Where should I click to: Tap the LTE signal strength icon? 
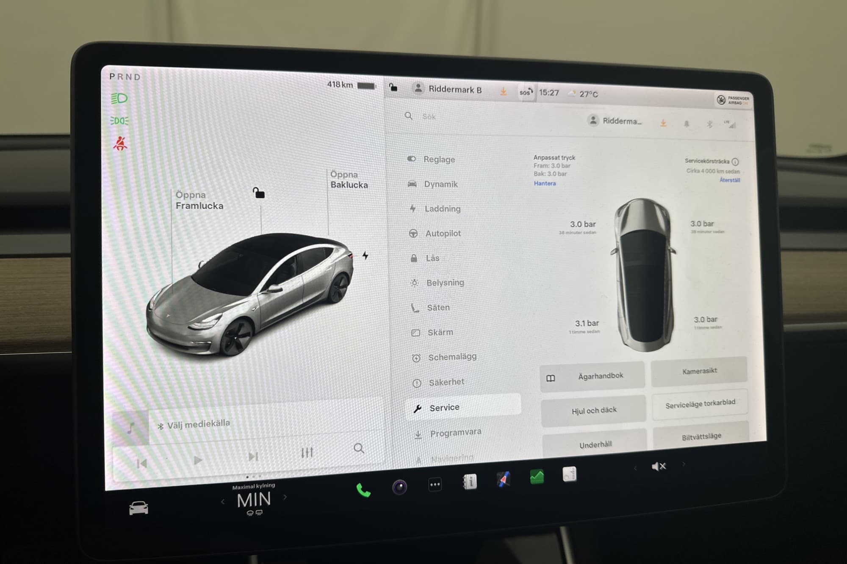point(730,124)
